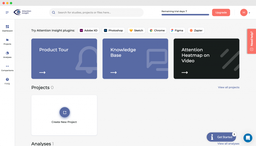
Task: Open the M user avatar
Action: pos(243,12)
